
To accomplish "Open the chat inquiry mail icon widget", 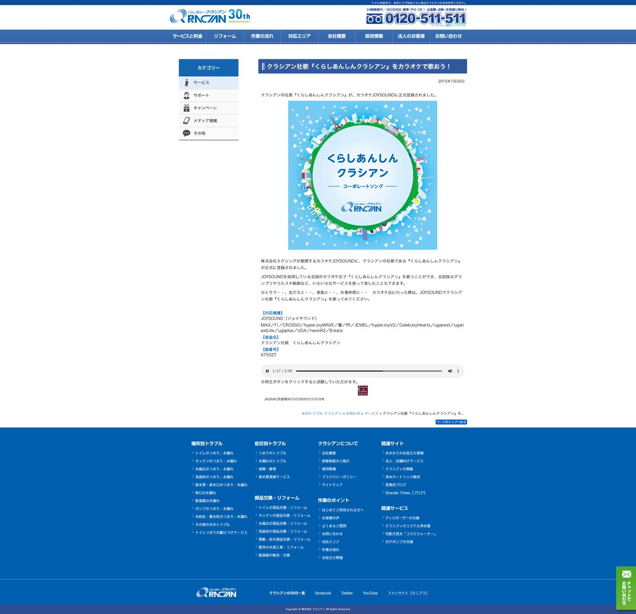I will [626, 588].
